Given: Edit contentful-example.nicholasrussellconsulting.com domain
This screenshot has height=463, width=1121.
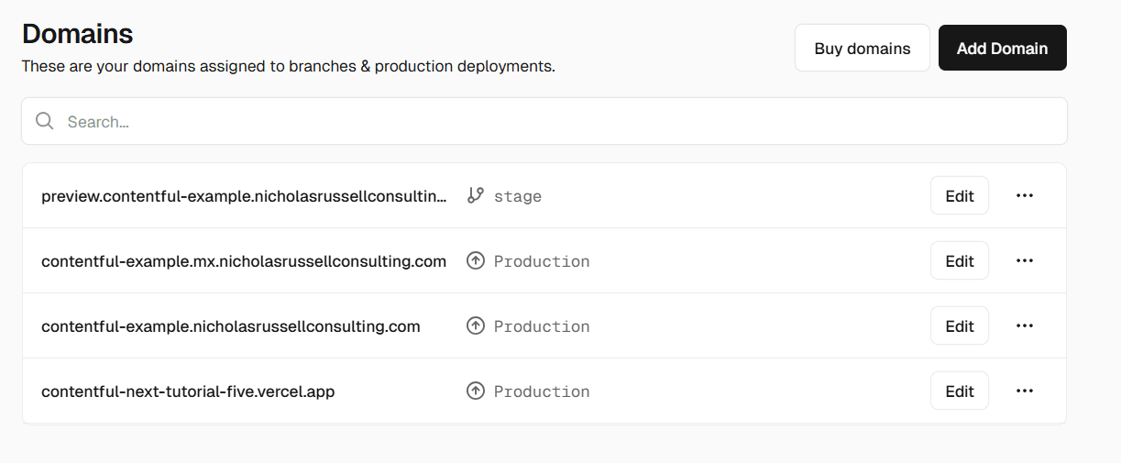Looking at the screenshot, I should pos(959,326).
